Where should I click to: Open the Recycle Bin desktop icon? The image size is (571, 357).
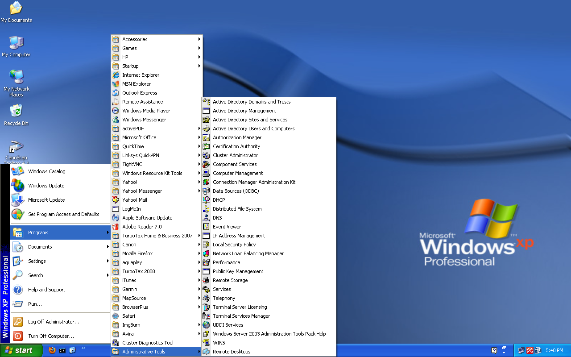16,114
